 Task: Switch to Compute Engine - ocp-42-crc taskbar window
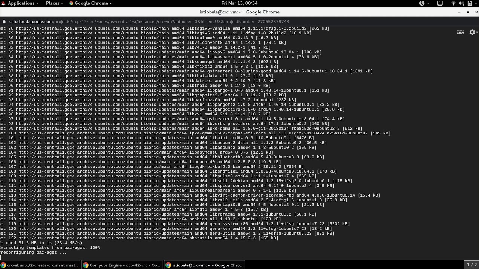pos(122,265)
